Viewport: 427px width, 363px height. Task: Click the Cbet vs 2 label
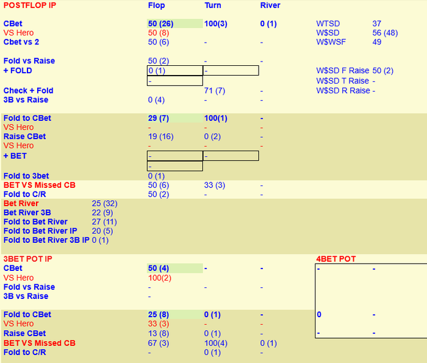(21, 42)
